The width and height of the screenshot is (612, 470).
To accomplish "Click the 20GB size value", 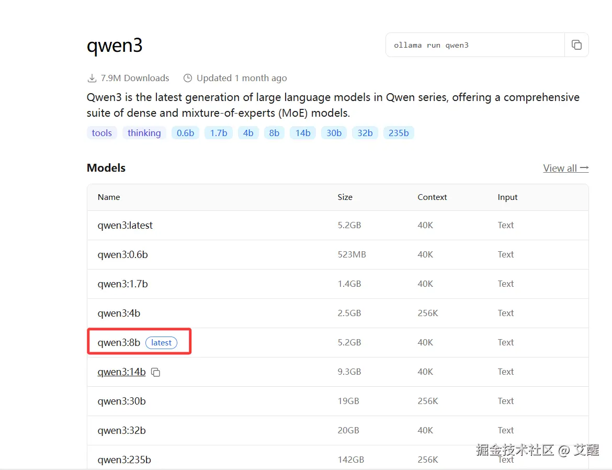I will (348, 431).
